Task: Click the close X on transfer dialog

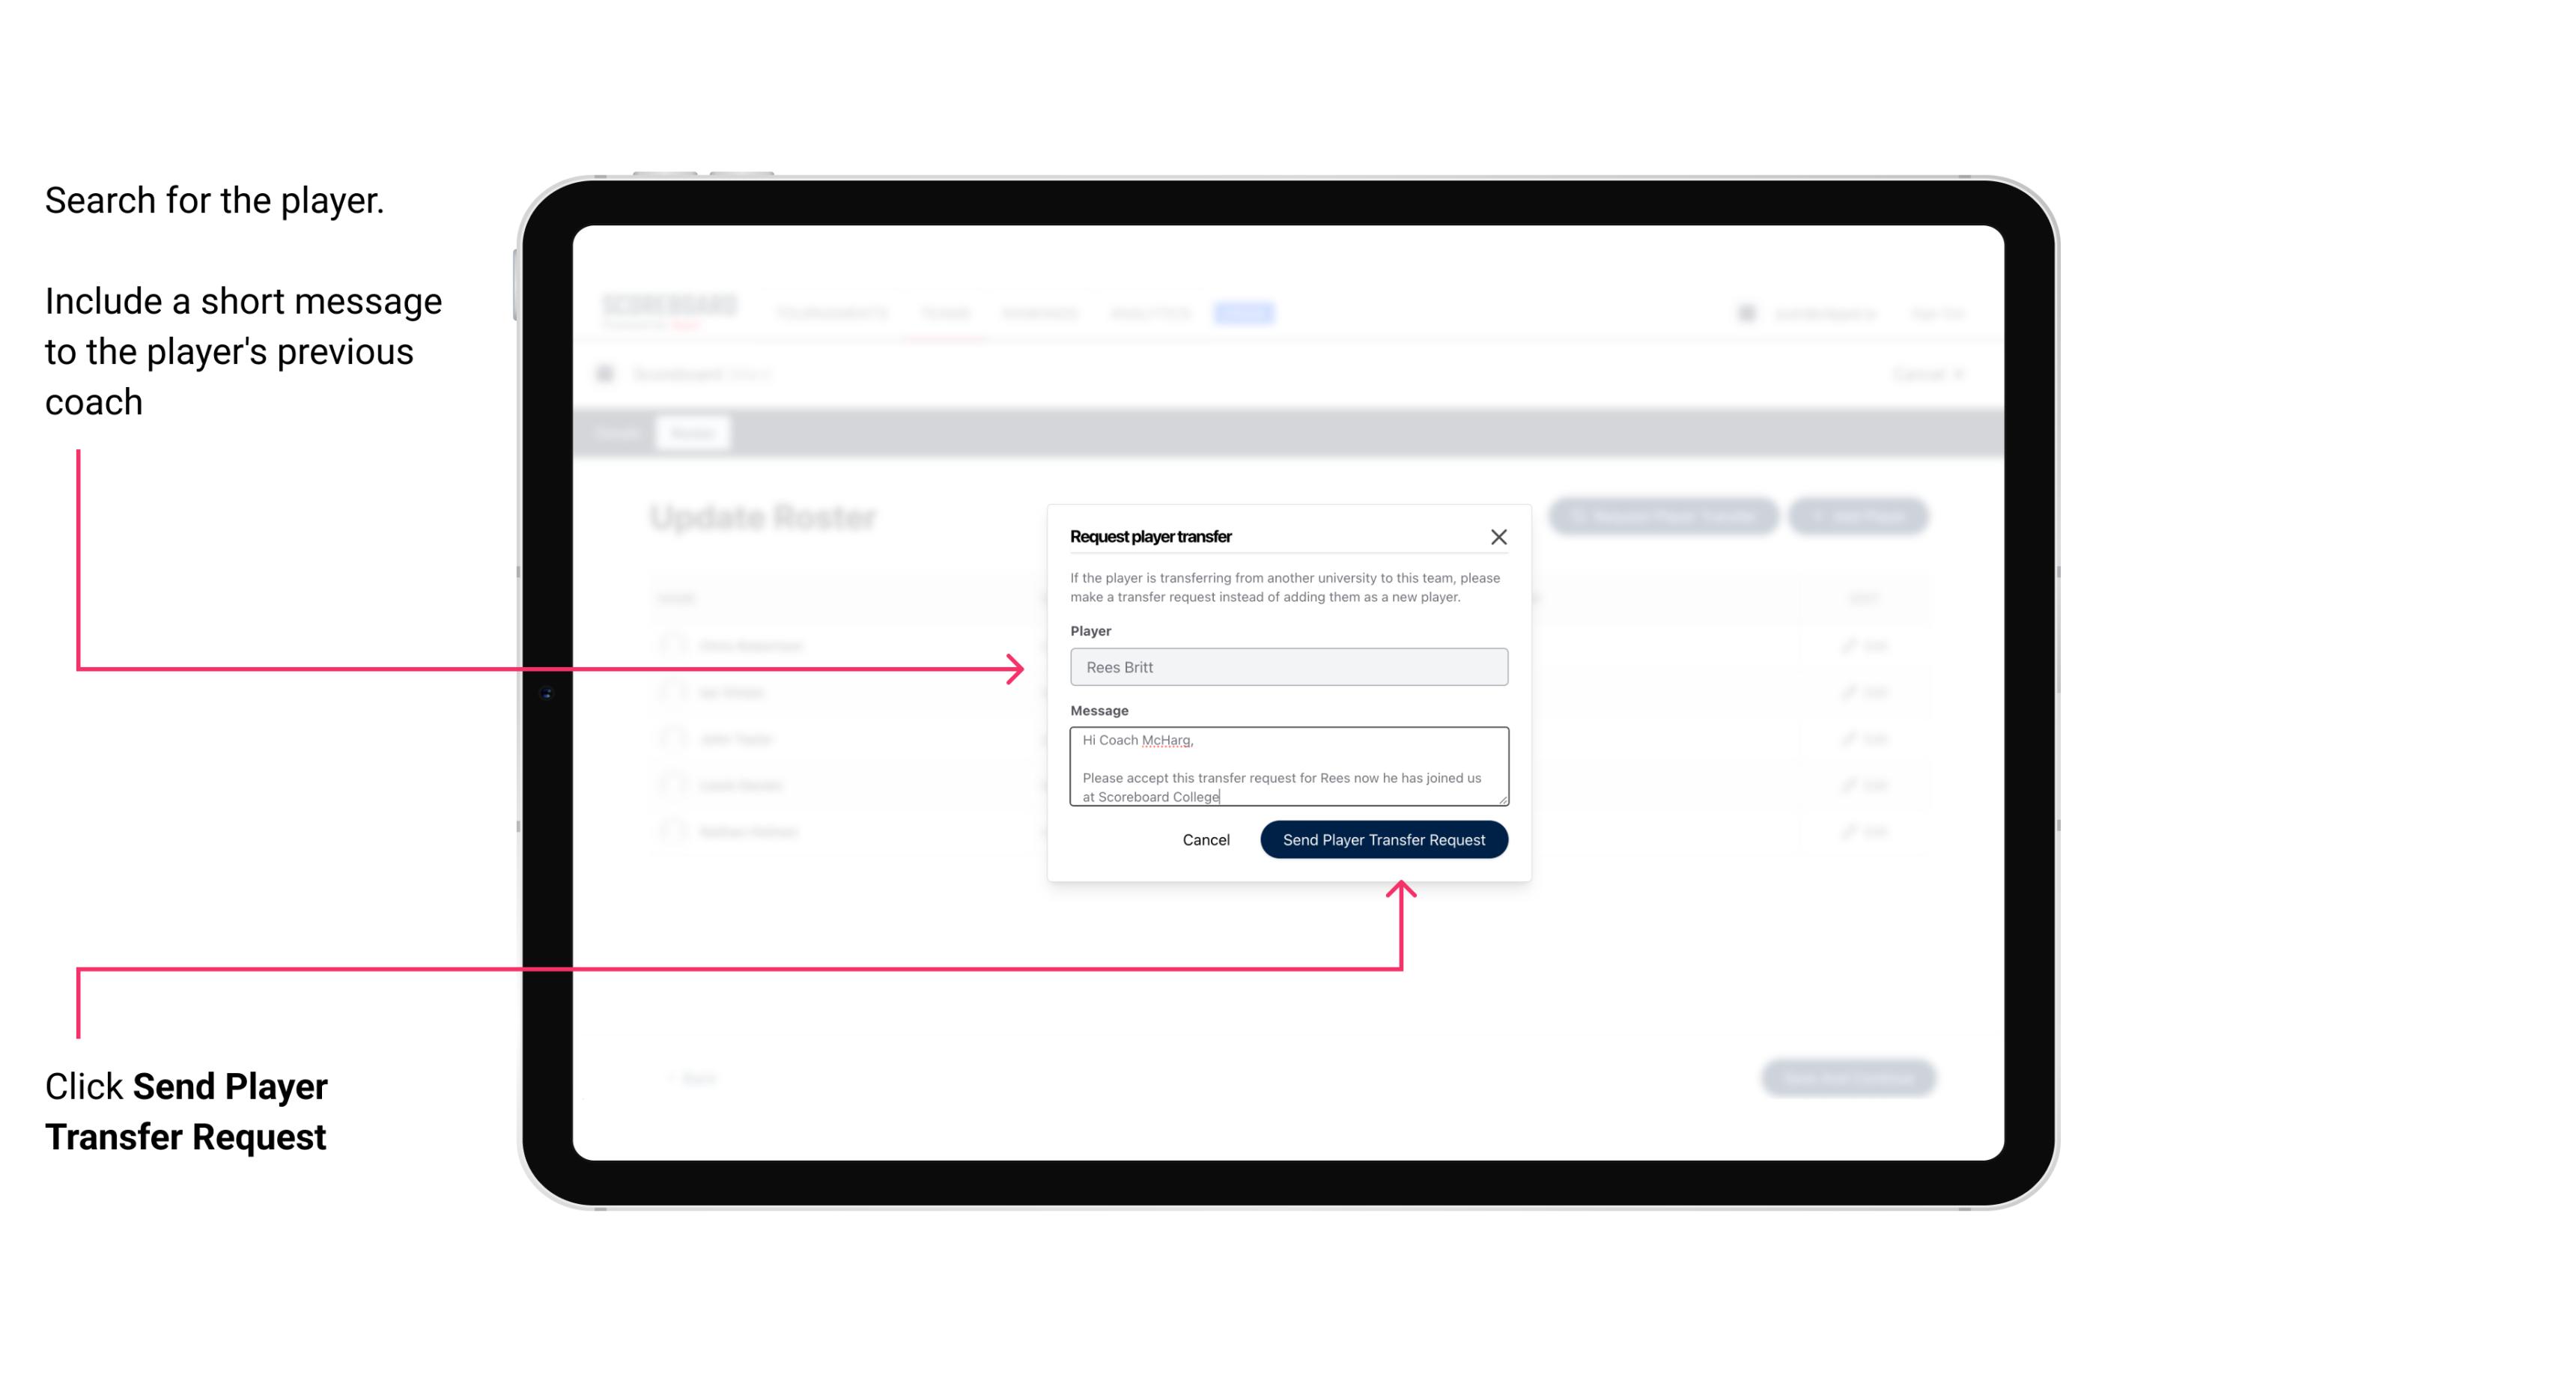Action: (x=1499, y=536)
